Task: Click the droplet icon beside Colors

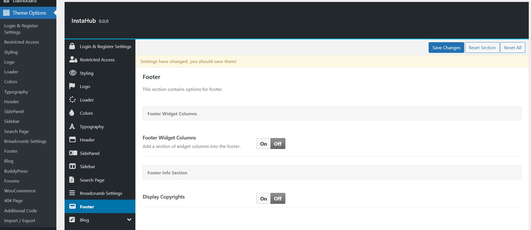Action: coord(72,113)
